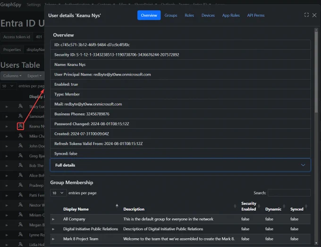
Task: Click the Properties field label
Action: [12, 49]
